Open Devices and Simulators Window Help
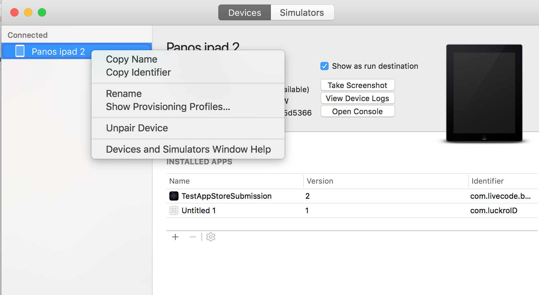The image size is (539, 295). [188, 149]
